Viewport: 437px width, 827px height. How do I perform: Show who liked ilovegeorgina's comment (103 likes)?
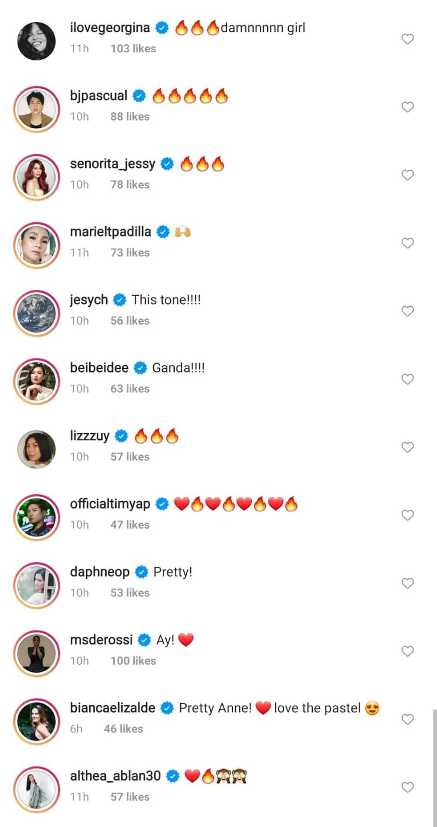[x=133, y=49]
